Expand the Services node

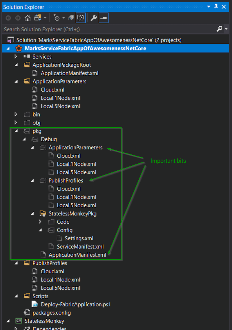point(16,57)
